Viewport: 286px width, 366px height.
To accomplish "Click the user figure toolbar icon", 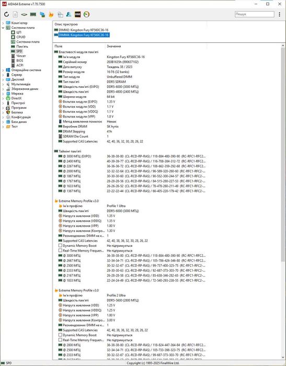I will coord(68,14).
